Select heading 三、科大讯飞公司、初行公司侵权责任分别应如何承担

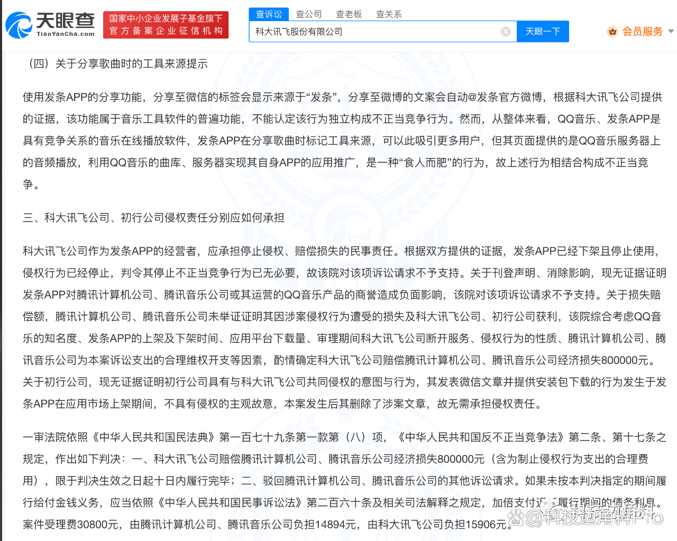(153, 218)
